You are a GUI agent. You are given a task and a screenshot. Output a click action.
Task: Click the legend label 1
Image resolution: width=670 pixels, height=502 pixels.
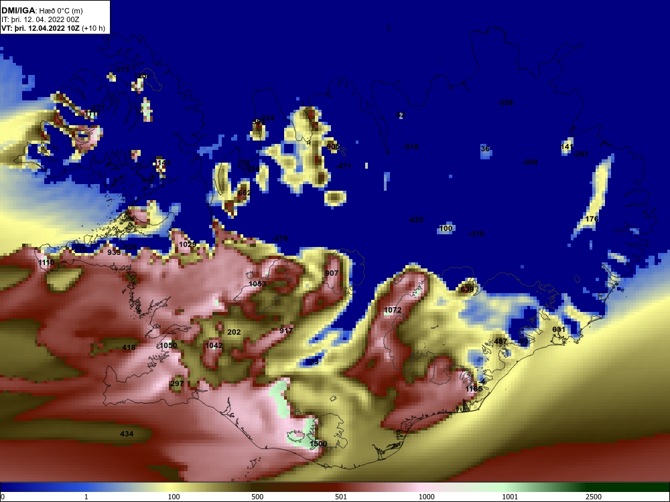click(86, 497)
